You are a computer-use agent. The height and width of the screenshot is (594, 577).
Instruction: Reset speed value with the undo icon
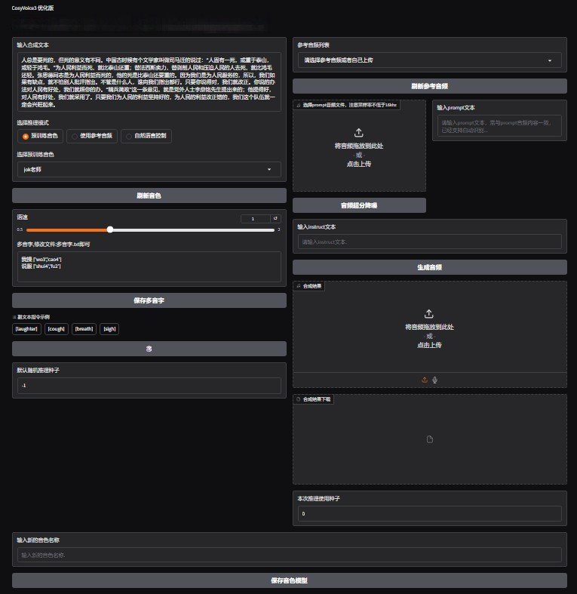click(x=275, y=218)
